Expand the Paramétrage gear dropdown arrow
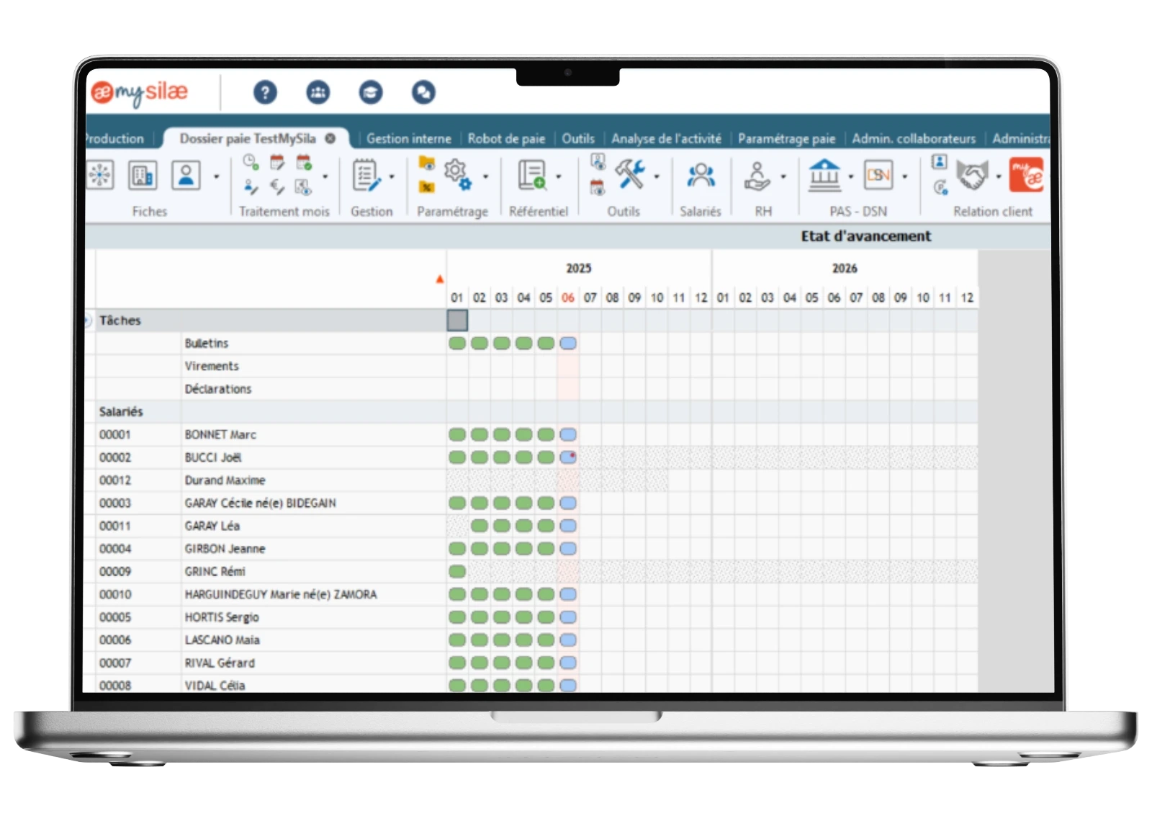Screen dimensions: 1152x821 coord(485,176)
